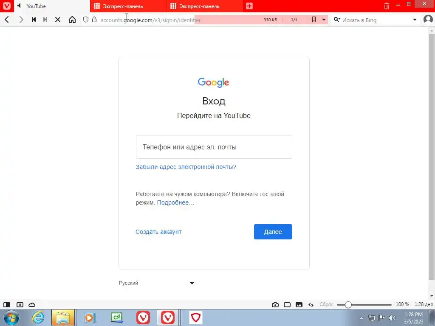This screenshot has width=435, height=326.
Task: Click Забыли адрес электронной почты link
Action: tap(186, 167)
